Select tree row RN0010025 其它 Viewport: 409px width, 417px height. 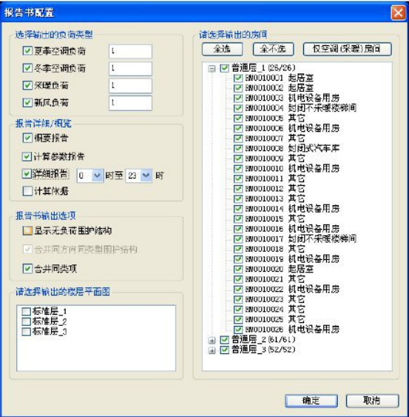point(275,319)
